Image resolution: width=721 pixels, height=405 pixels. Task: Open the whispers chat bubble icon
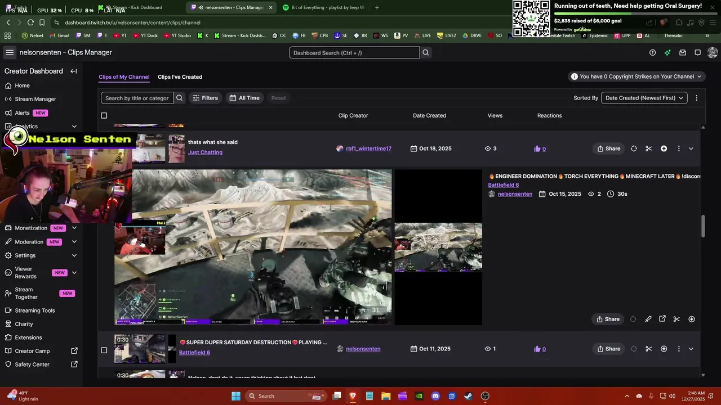[697, 52]
